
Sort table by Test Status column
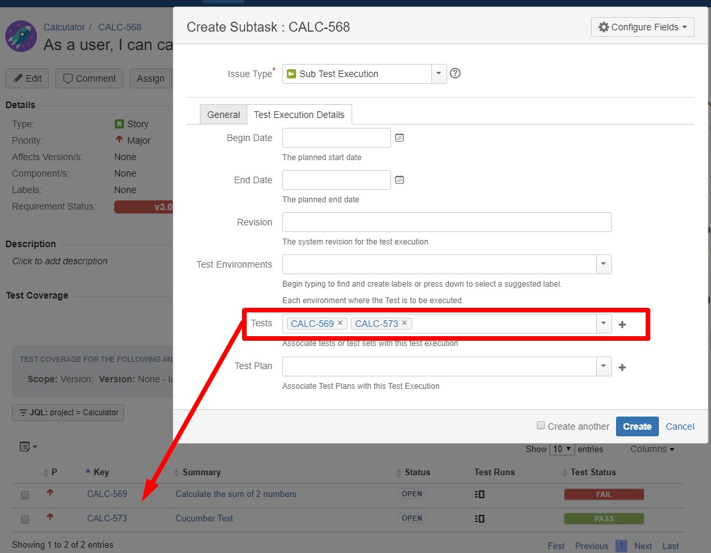click(x=588, y=473)
